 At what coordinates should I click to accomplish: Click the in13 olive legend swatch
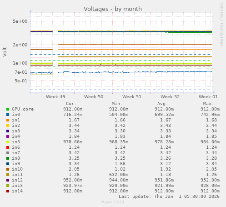tap(8, 186)
